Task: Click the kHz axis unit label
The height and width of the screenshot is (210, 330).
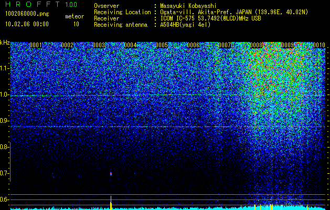Action: [5, 43]
